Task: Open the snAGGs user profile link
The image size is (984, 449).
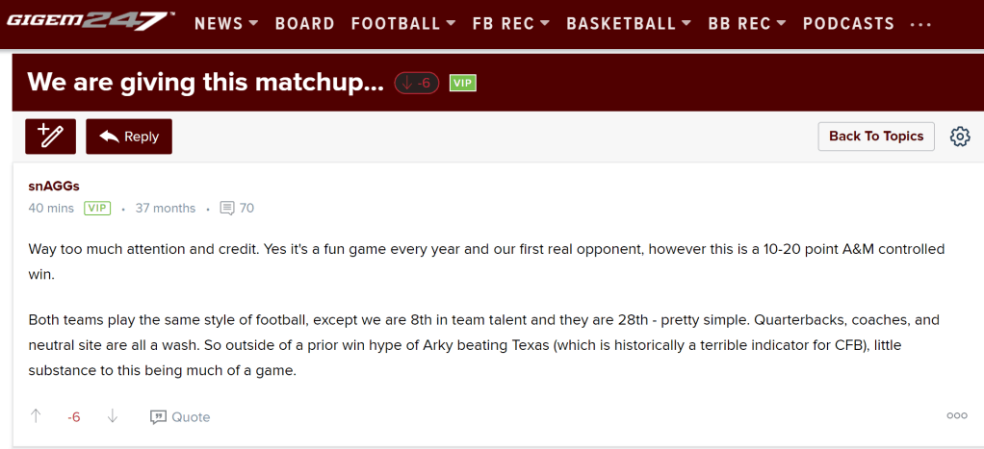Action: tap(54, 186)
